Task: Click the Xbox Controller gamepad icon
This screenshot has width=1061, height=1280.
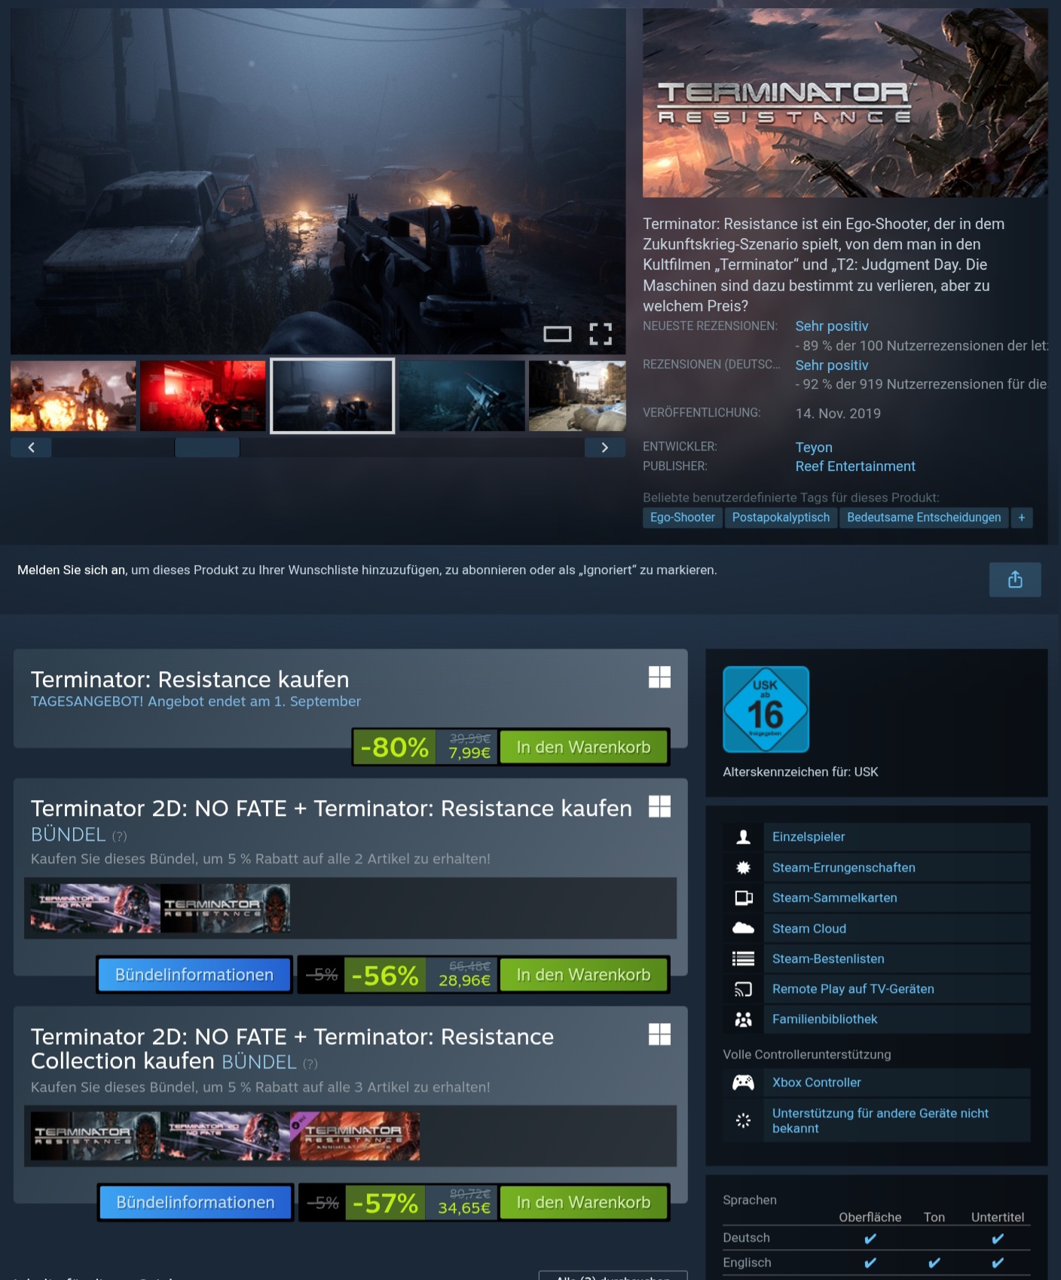Action: pos(743,1083)
